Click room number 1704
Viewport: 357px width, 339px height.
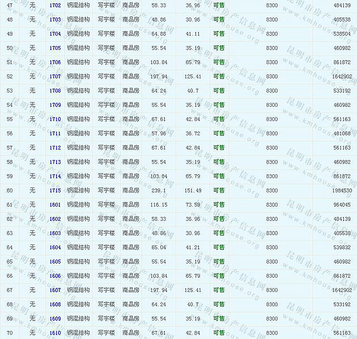(x=55, y=34)
